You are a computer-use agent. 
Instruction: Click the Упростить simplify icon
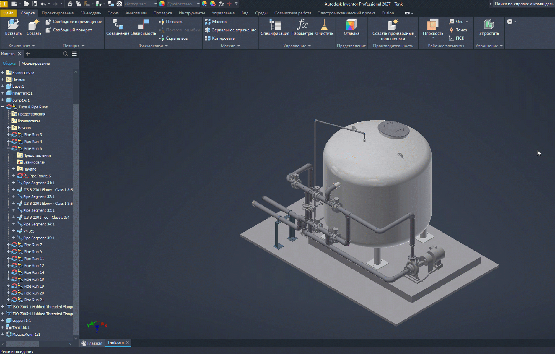tap(489, 25)
